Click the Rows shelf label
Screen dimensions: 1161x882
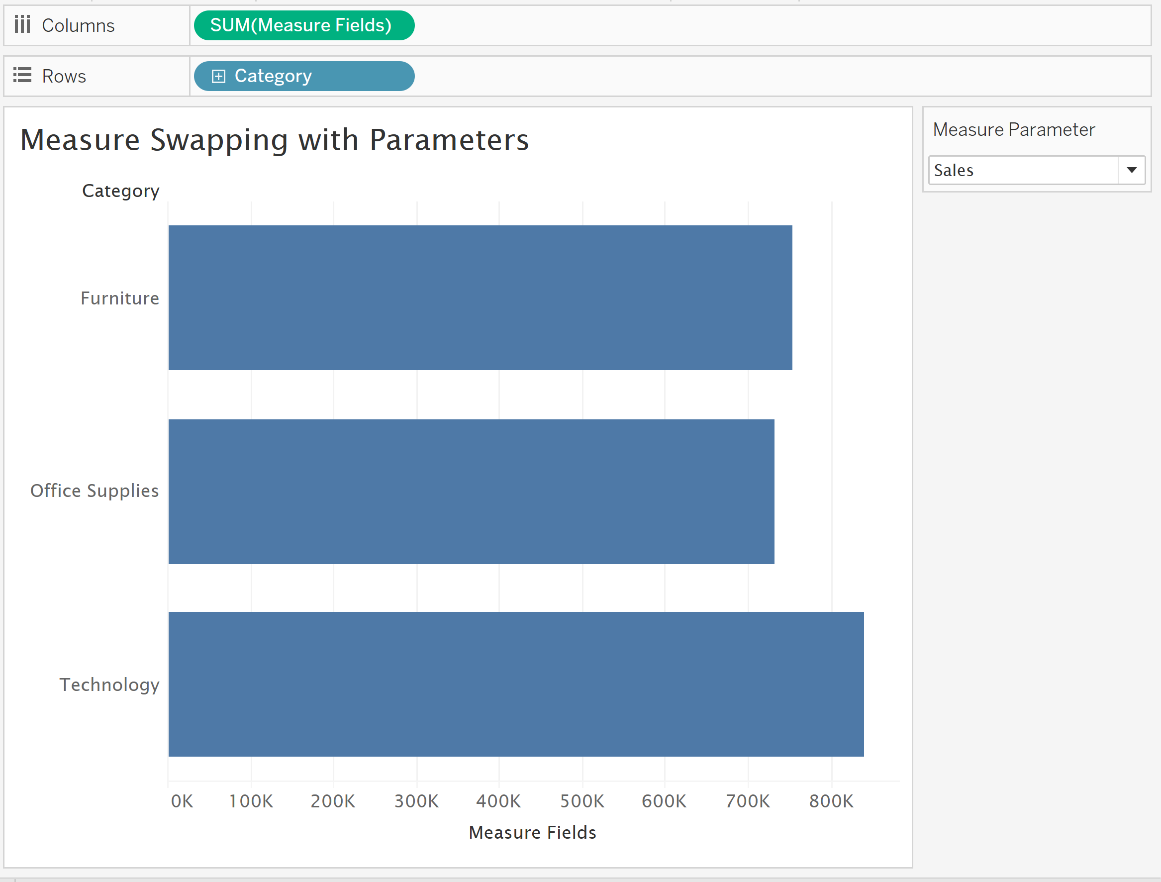(64, 76)
